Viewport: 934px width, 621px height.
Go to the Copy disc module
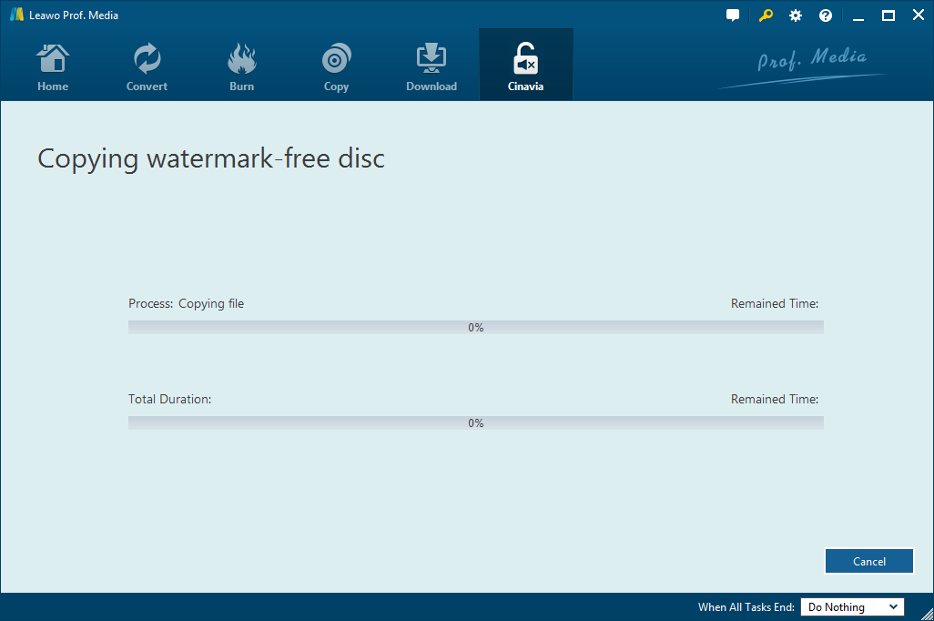[x=336, y=66]
